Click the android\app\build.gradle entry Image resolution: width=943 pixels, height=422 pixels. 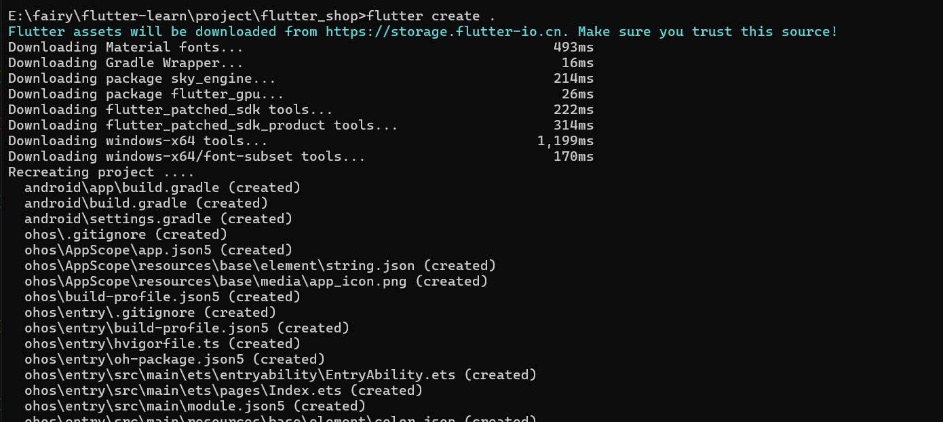click(x=162, y=187)
